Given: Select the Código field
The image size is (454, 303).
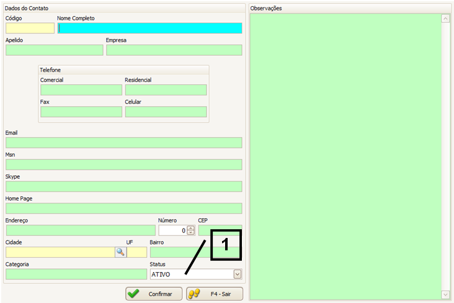Looking at the screenshot, I should (x=30, y=28).
